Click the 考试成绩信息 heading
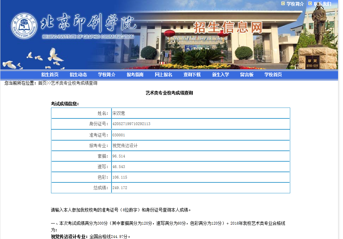The image size is (343, 239). [x=65, y=104]
